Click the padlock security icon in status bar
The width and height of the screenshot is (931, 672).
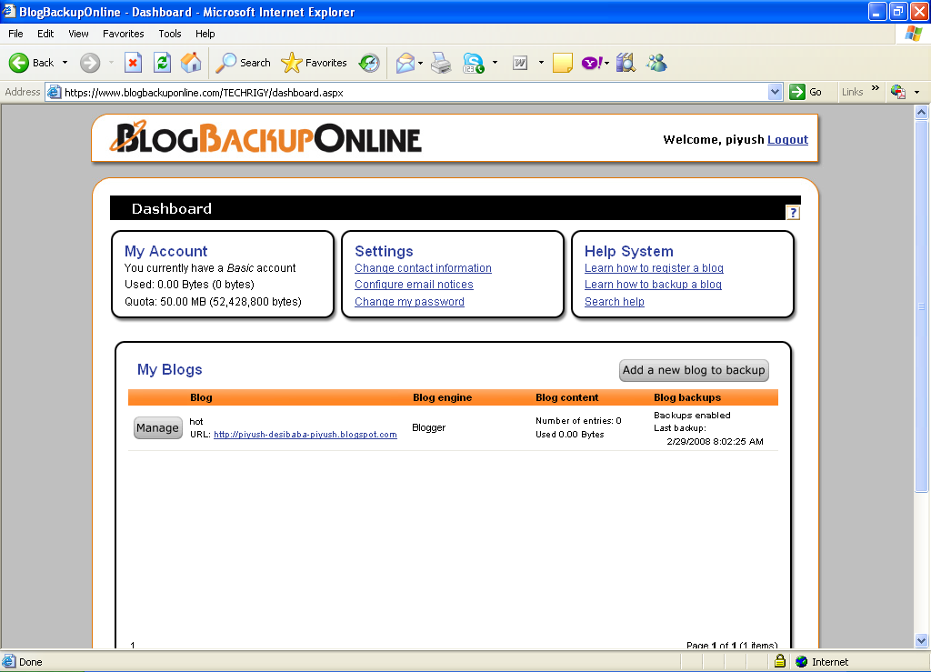click(779, 661)
